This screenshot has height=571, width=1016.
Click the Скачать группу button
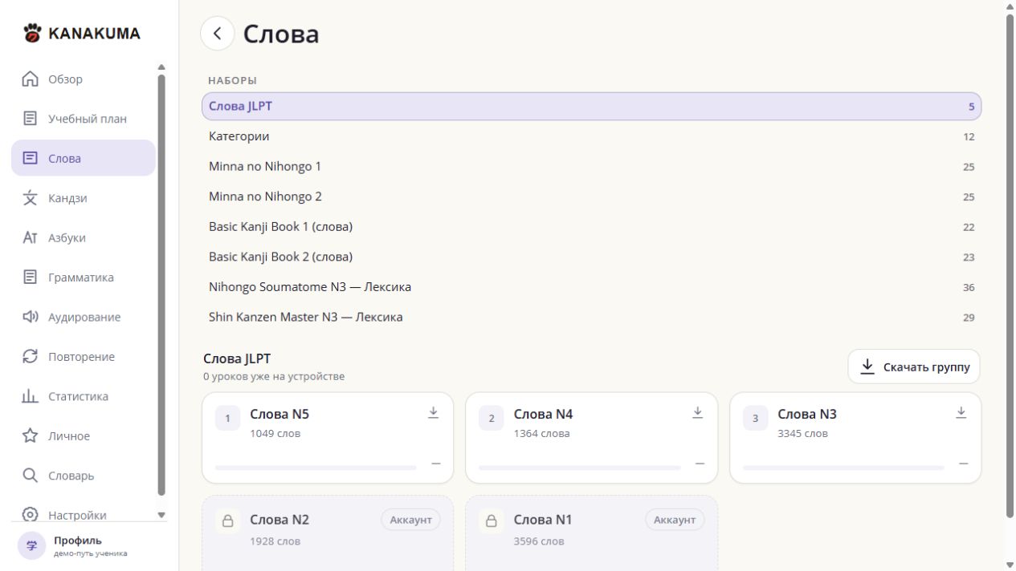click(x=914, y=366)
